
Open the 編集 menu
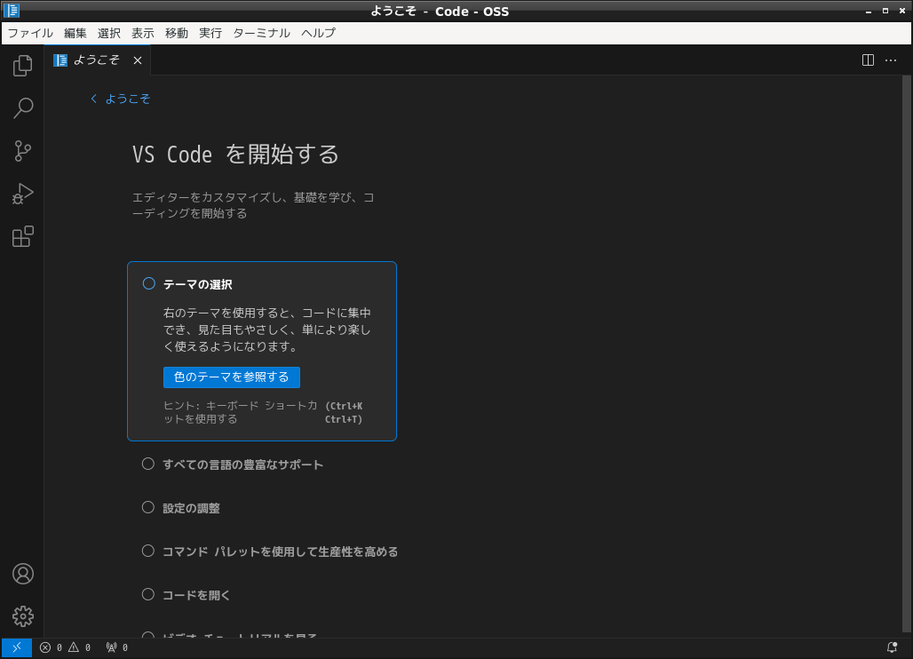pyautogui.click(x=75, y=33)
